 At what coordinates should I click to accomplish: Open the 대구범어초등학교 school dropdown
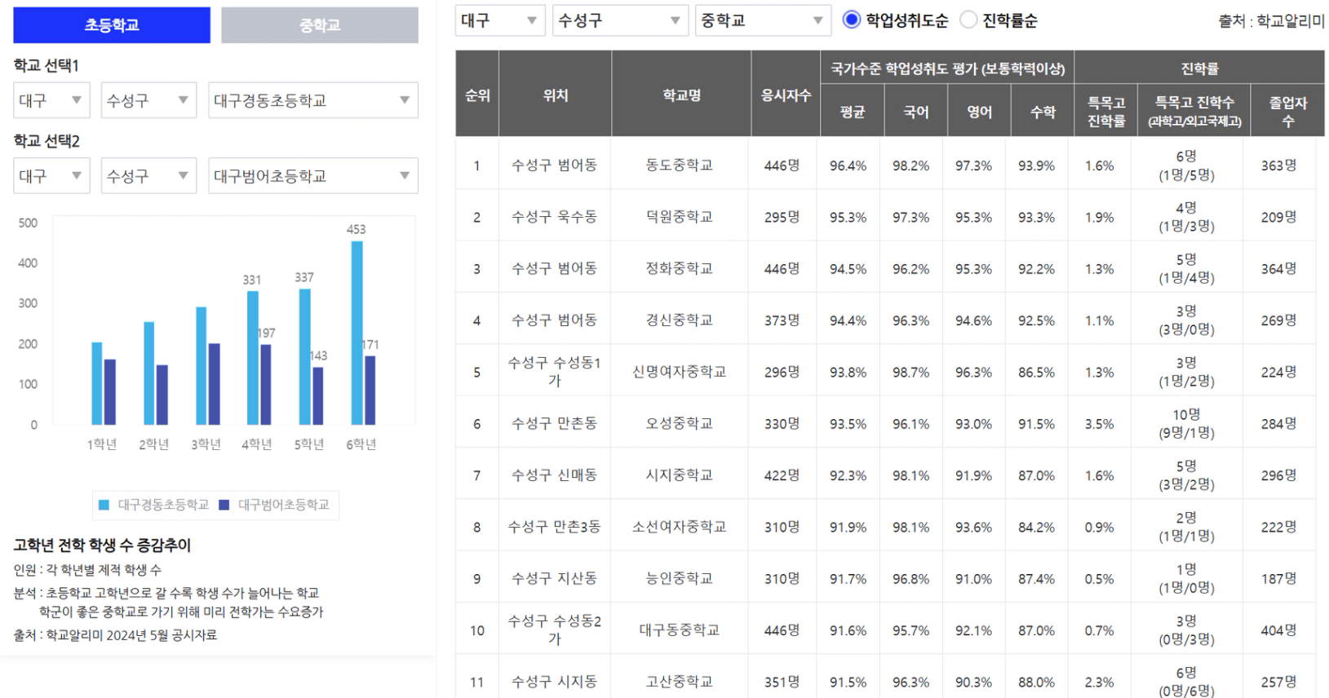(313, 176)
